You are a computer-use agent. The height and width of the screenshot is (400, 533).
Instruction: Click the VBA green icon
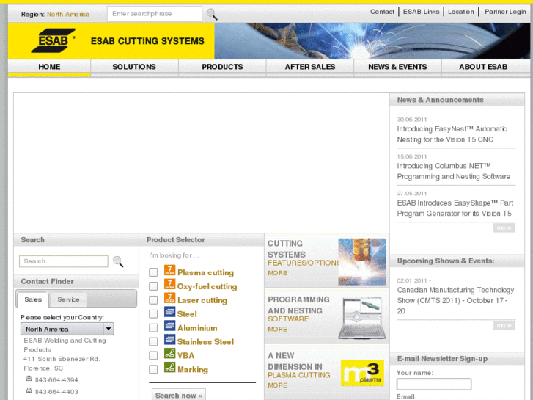point(169,353)
